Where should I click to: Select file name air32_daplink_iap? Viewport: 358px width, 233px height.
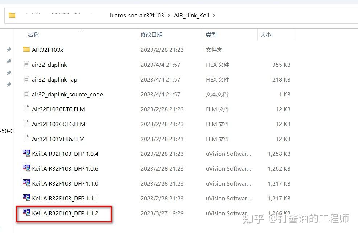[x=54, y=79]
